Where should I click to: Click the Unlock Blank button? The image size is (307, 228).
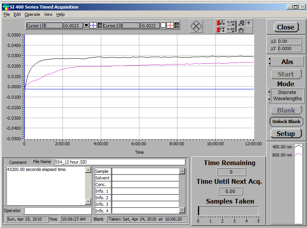(x=286, y=122)
